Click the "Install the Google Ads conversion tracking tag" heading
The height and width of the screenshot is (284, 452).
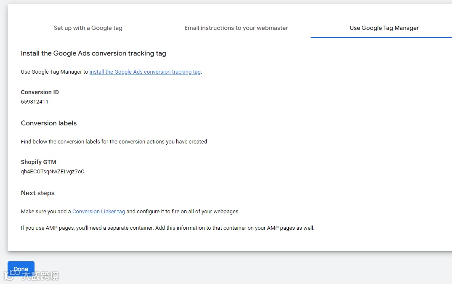click(x=93, y=53)
